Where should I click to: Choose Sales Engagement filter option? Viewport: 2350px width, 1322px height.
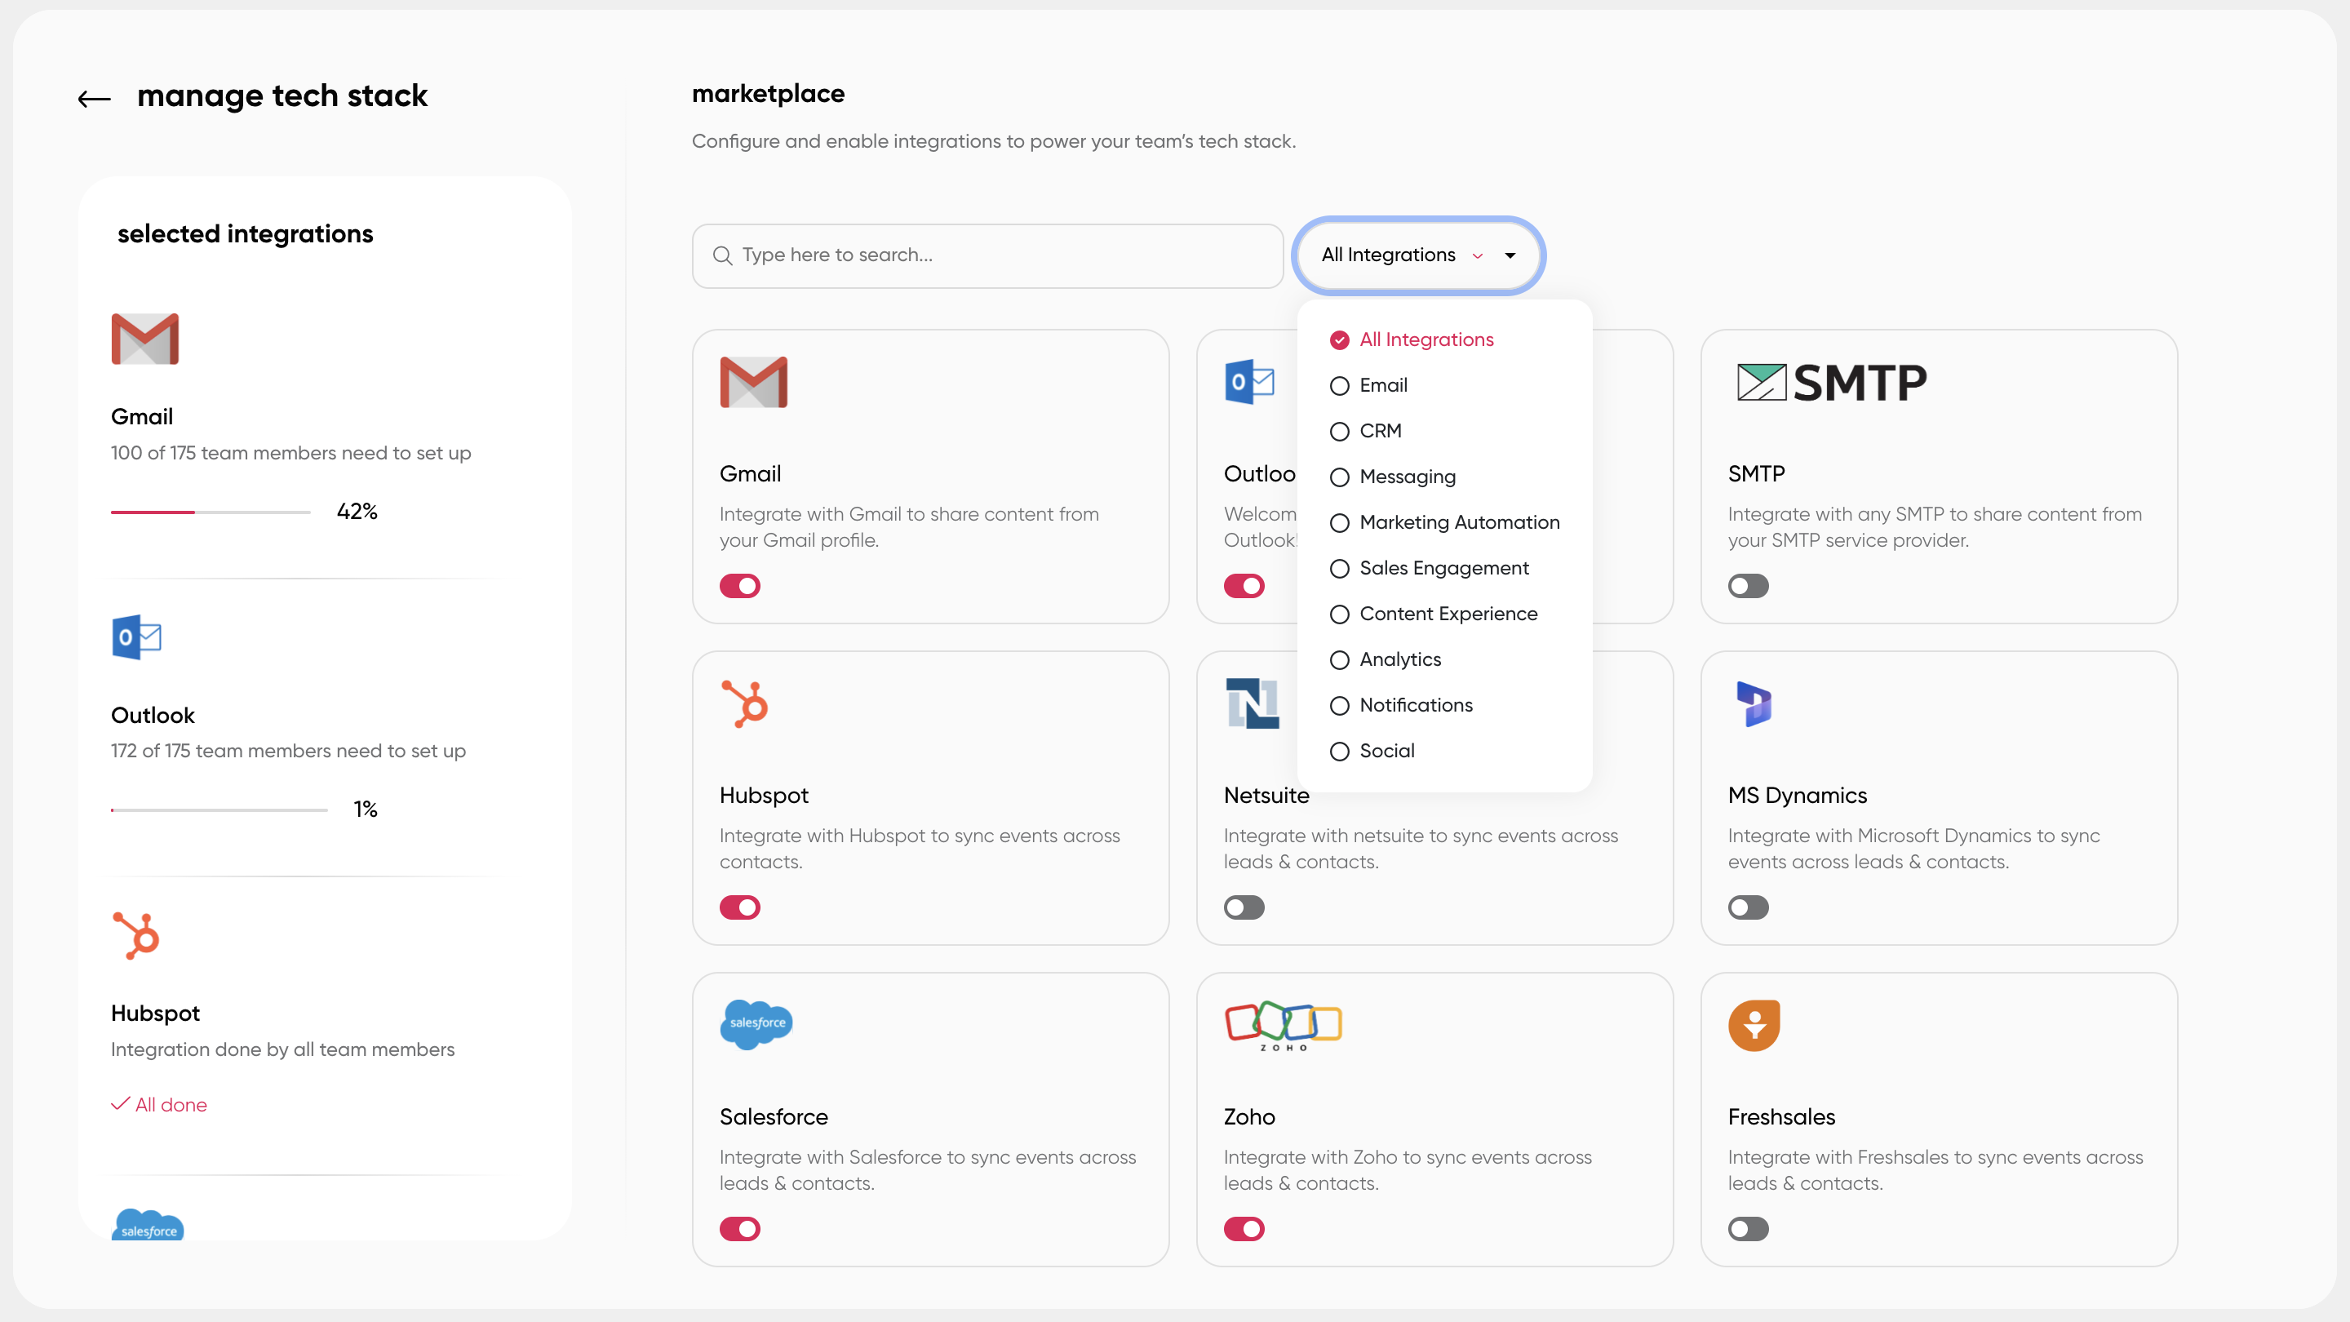[x=1430, y=567]
